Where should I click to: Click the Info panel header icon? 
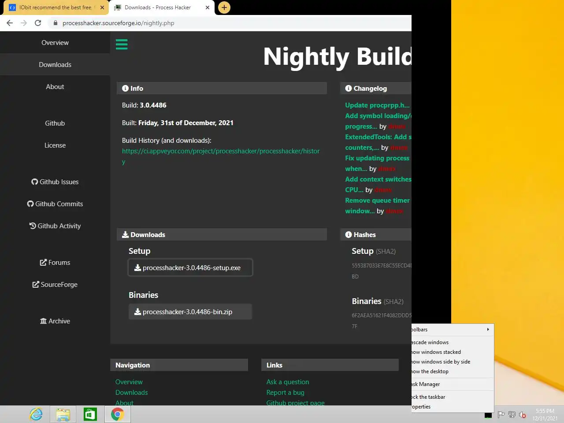(x=125, y=88)
